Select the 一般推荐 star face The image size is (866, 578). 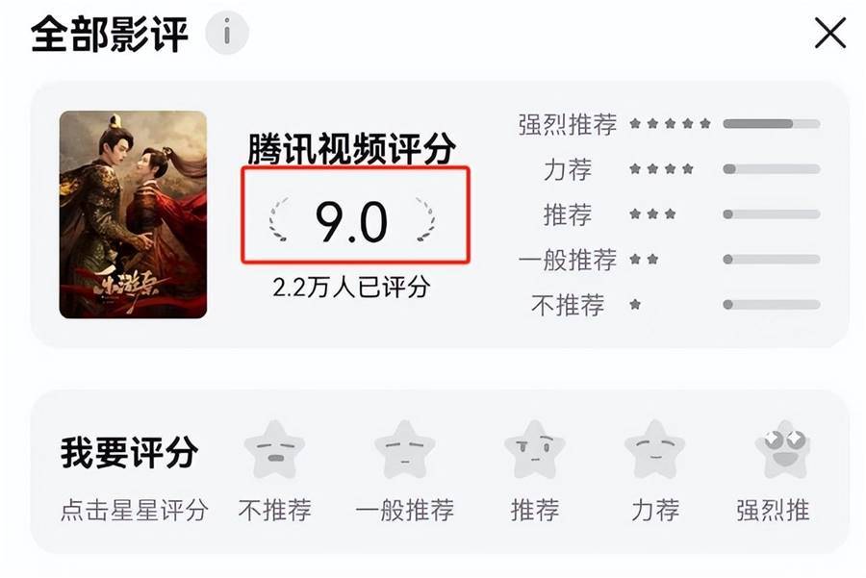click(x=405, y=449)
